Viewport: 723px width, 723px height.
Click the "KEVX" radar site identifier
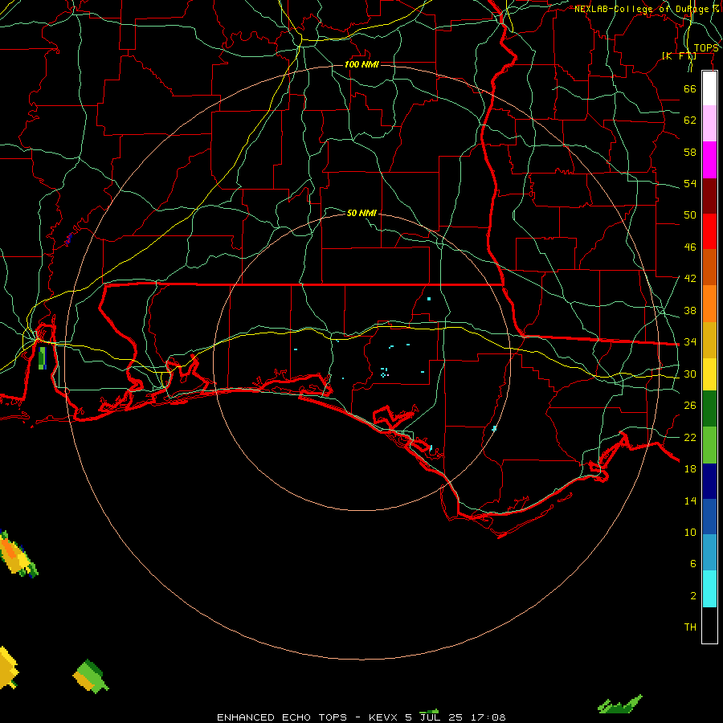coord(382,717)
